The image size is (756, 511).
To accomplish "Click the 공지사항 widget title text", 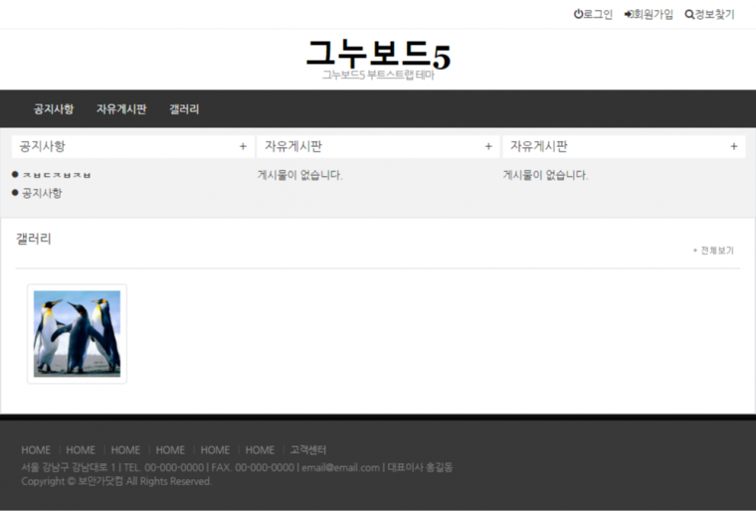I will [x=43, y=146].
